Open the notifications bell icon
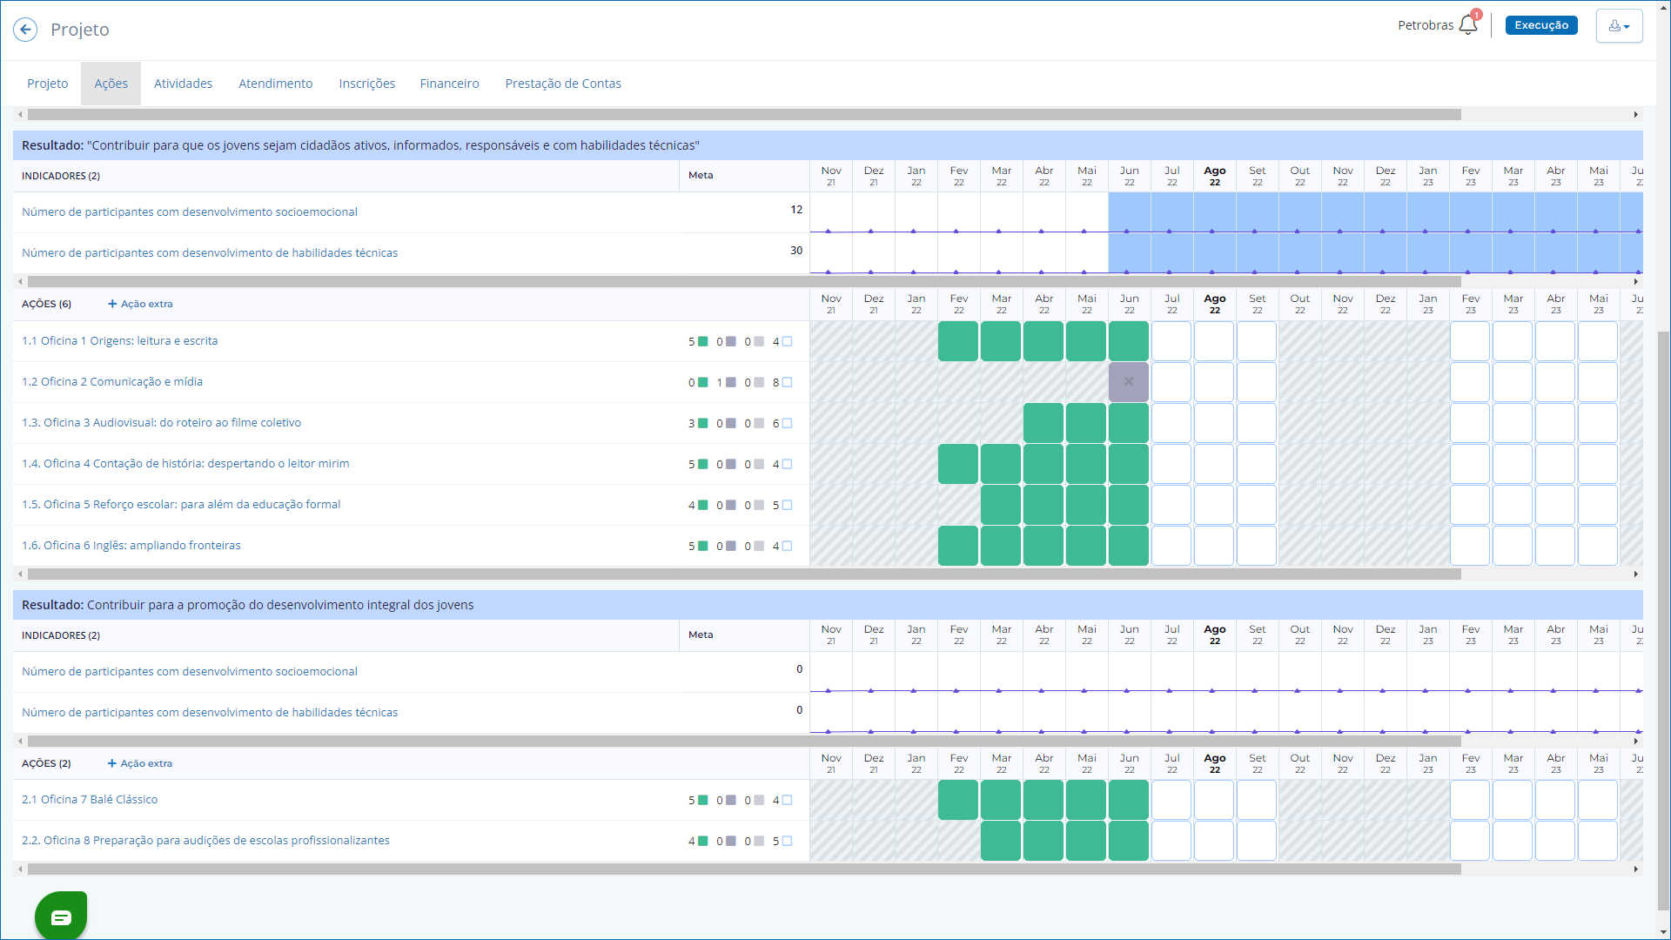 1467,24
